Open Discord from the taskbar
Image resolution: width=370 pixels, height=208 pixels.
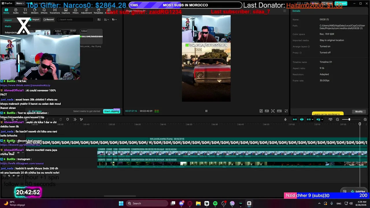[x=182, y=203]
